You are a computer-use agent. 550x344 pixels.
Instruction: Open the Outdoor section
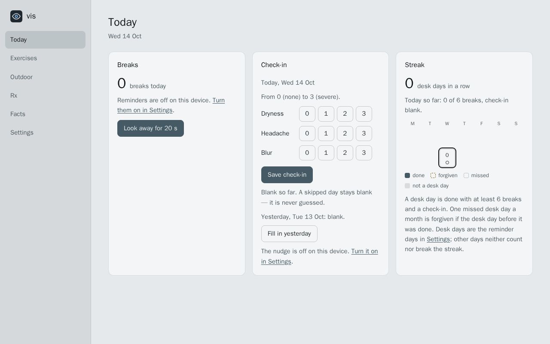[x=45, y=77]
